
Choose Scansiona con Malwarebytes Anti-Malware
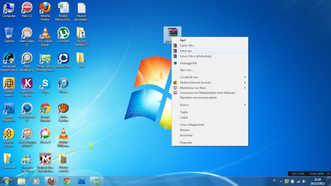210,93
